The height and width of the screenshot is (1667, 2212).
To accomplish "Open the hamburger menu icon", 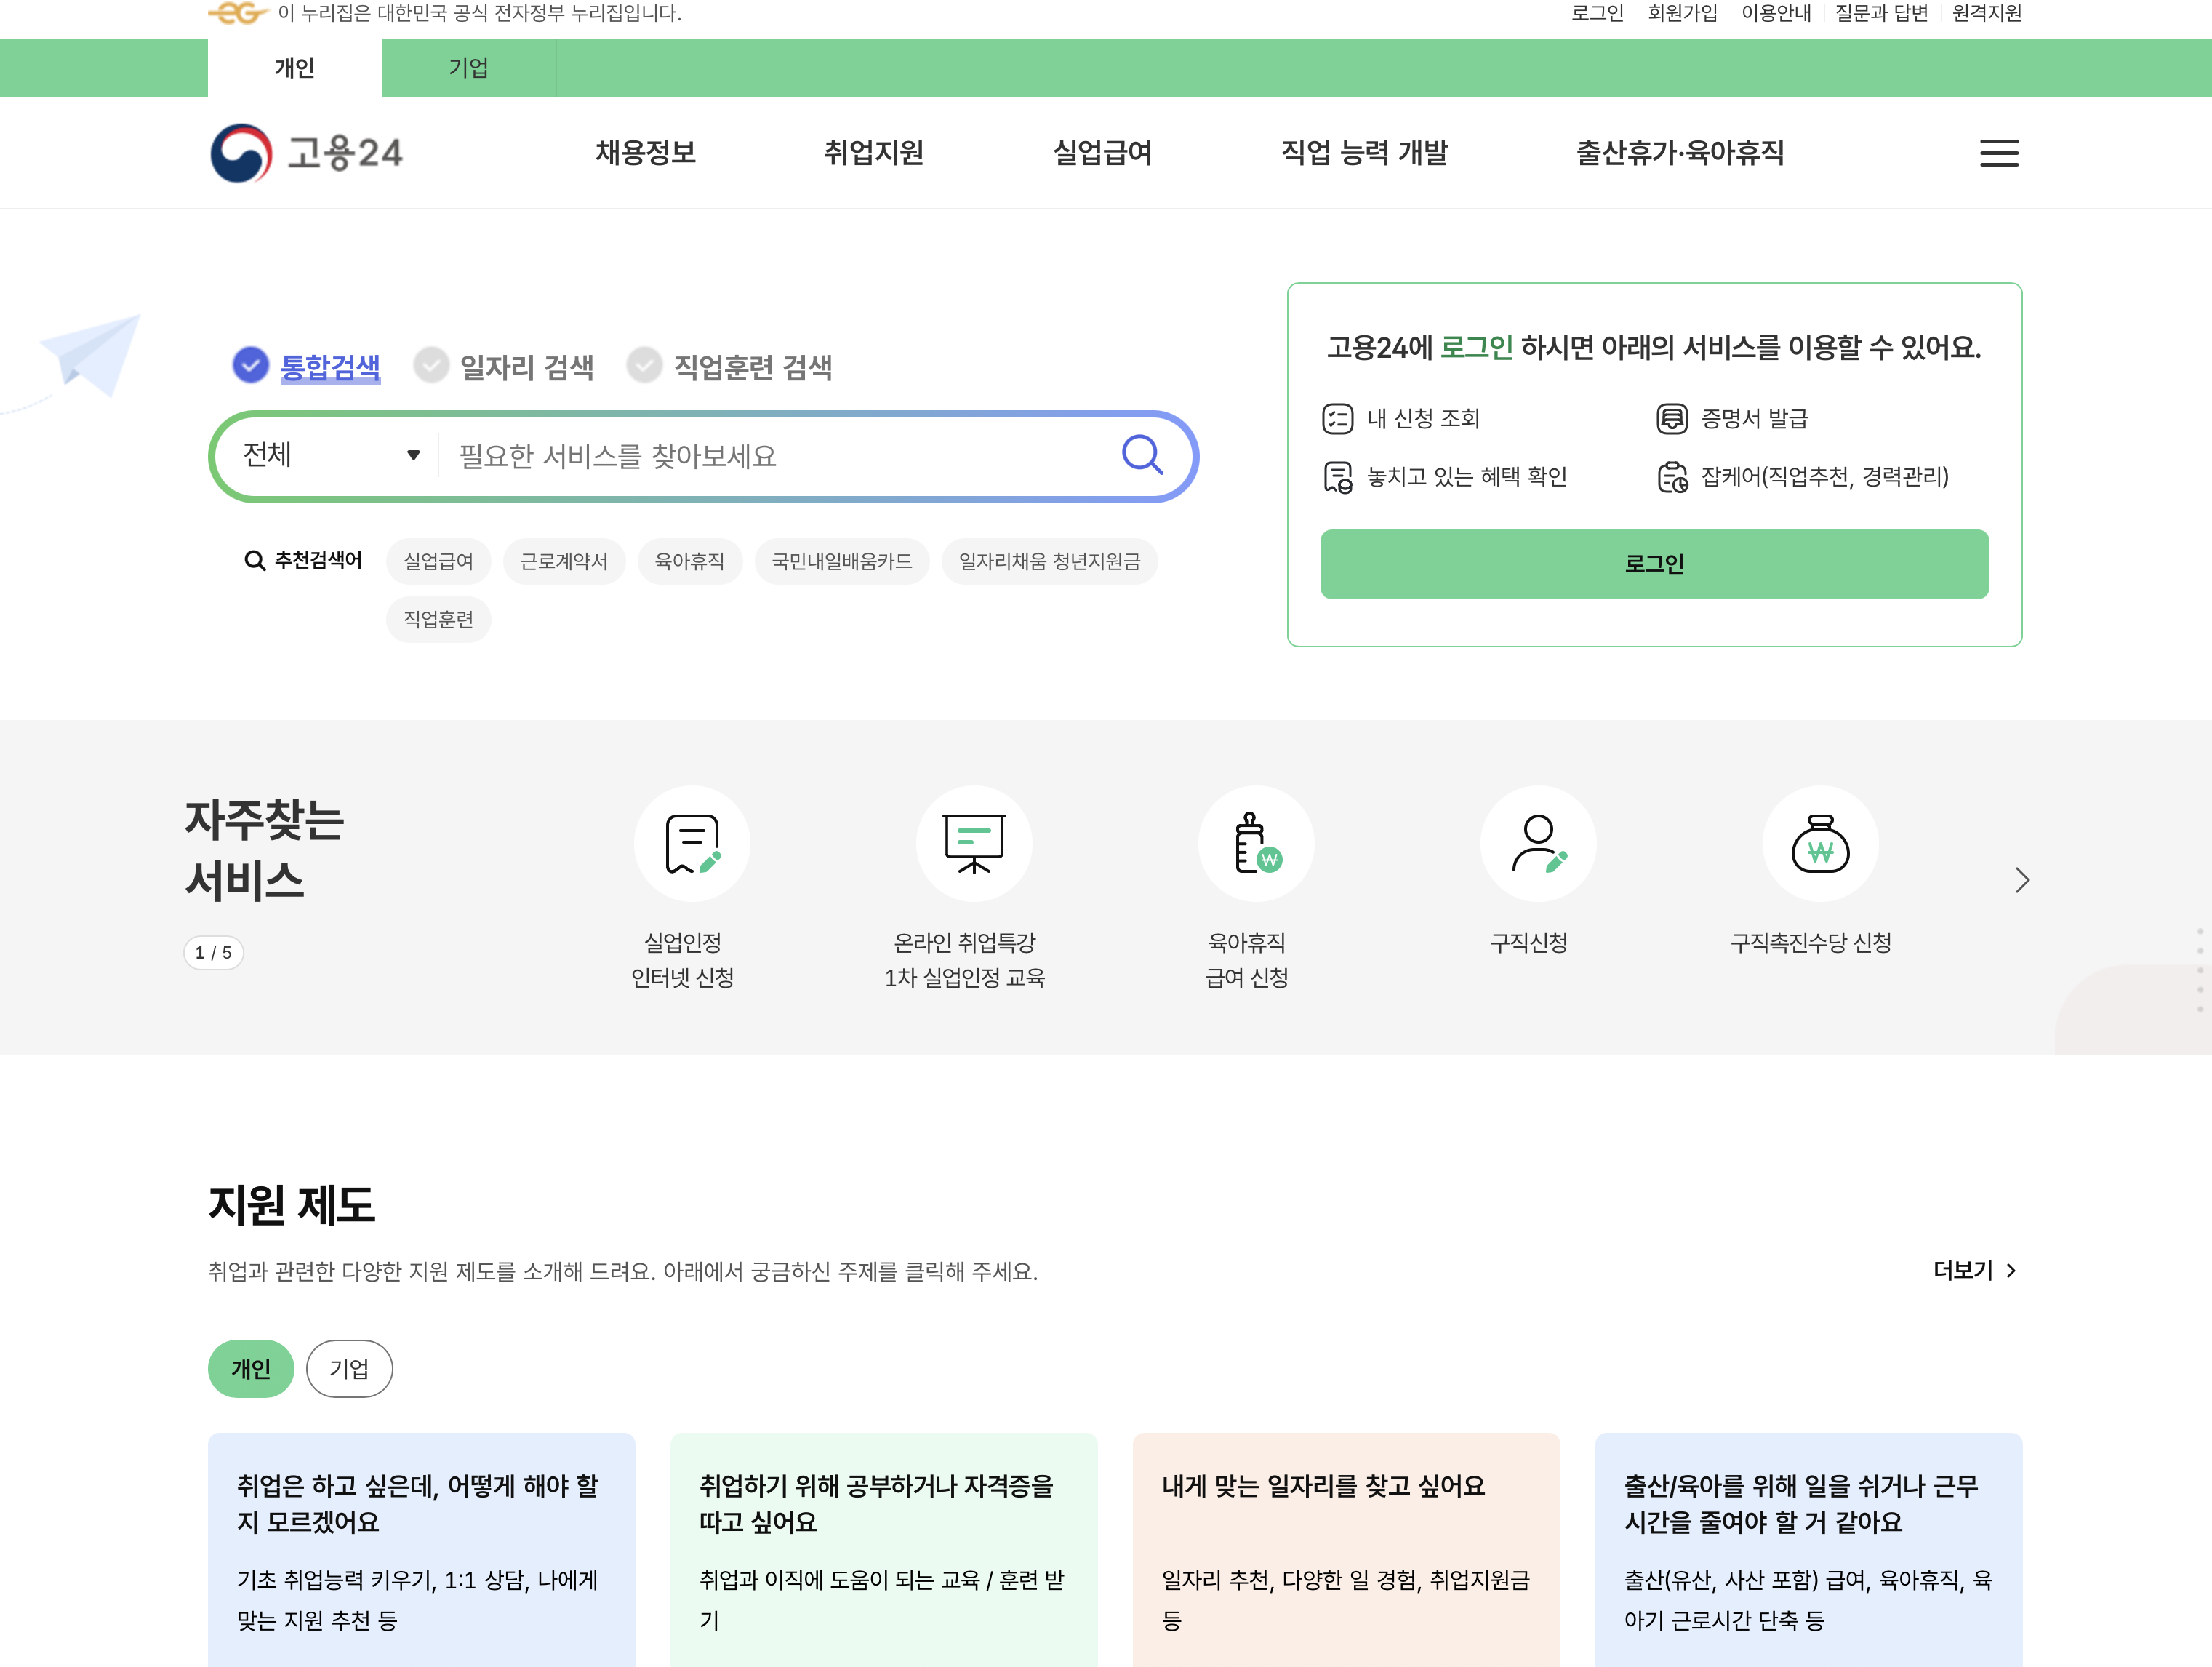I will [x=1998, y=153].
